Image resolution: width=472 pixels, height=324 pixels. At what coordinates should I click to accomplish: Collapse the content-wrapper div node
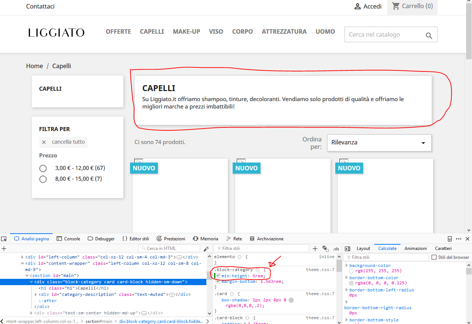tap(22, 263)
